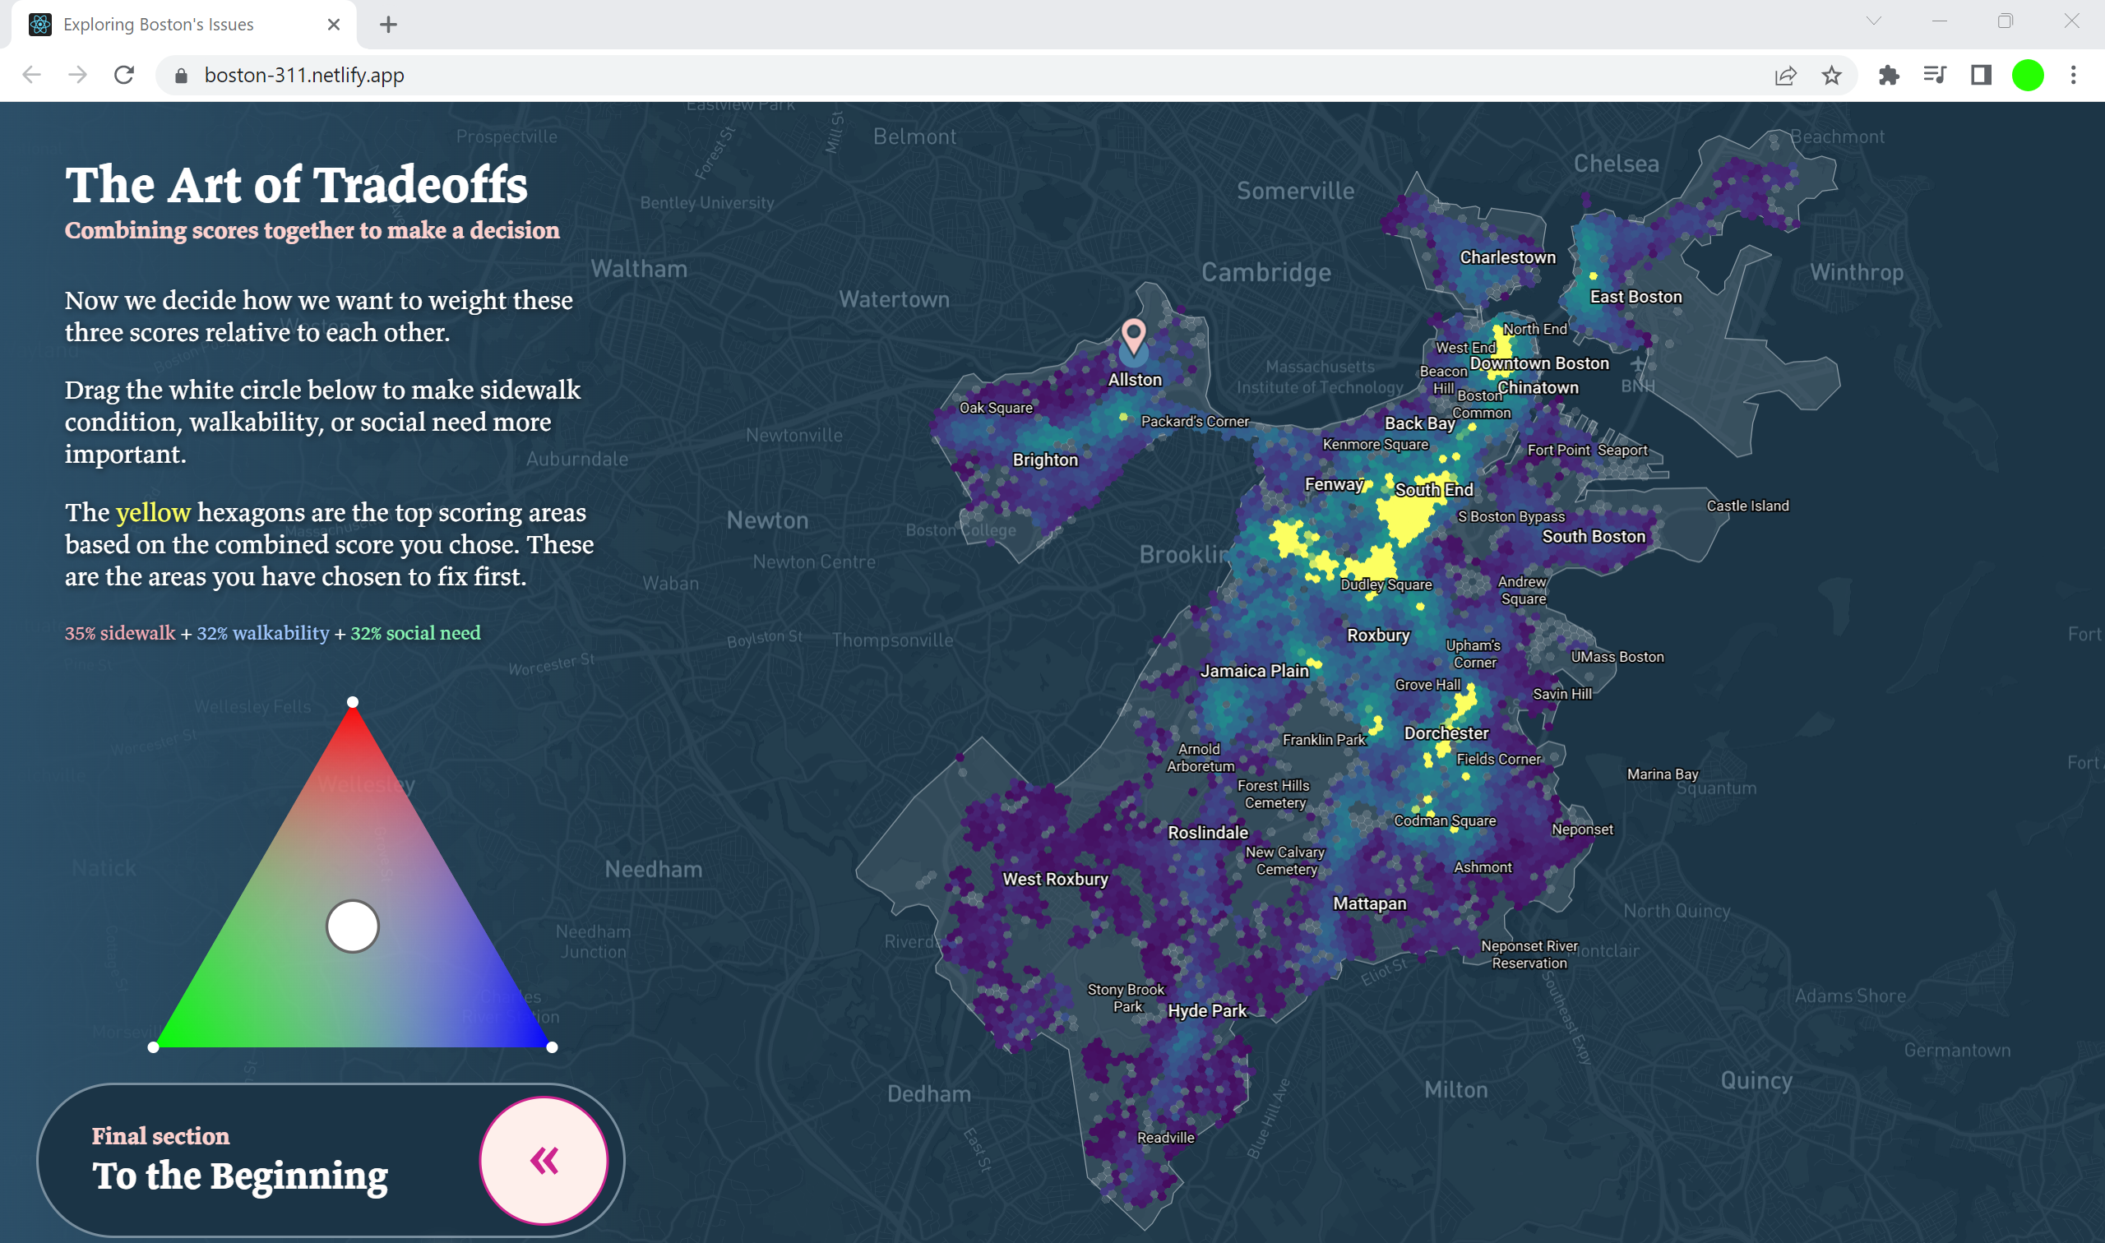Image resolution: width=2105 pixels, height=1243 pixels.
Task: Open a new browser tab
Action: [x=388, y=25]
